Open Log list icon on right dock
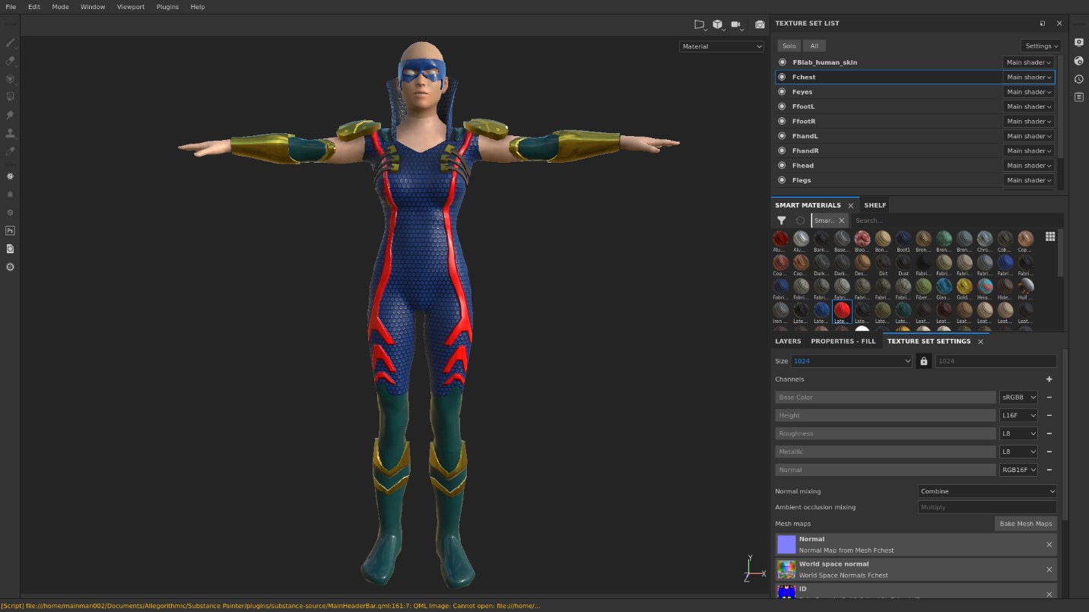This screenshot has height=612, width=1089. (x=1079, y=97)
